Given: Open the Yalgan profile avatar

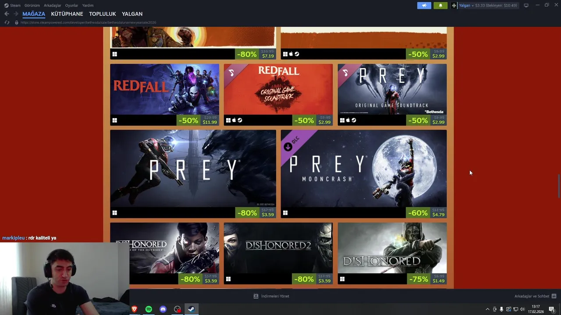Looking at the screenshot, I should tap(454, 5).
